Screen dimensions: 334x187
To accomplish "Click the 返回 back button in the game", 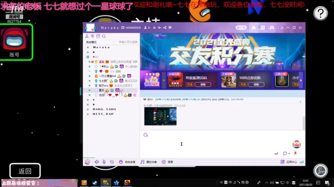I will [x=25, y=171].
